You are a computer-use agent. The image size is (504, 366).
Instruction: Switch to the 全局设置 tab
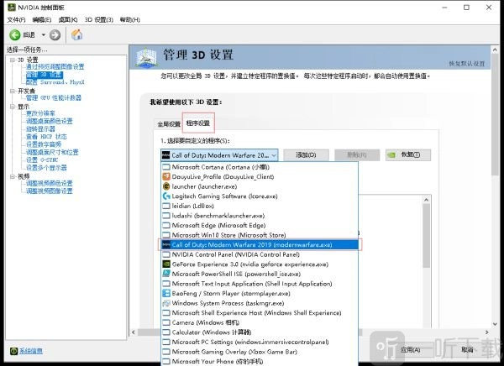[169, 123]
